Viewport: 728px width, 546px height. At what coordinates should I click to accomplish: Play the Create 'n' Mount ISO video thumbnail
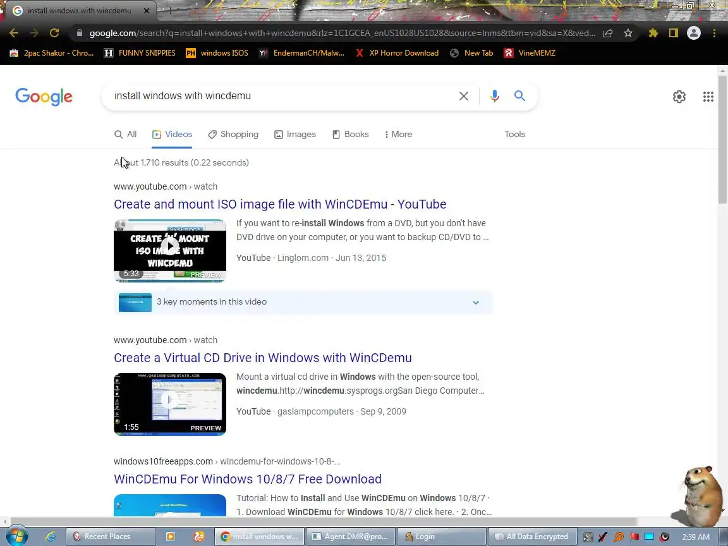170,251
